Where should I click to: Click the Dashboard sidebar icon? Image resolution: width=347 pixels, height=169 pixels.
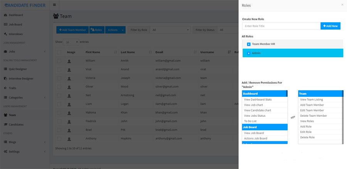click(5, 15)
